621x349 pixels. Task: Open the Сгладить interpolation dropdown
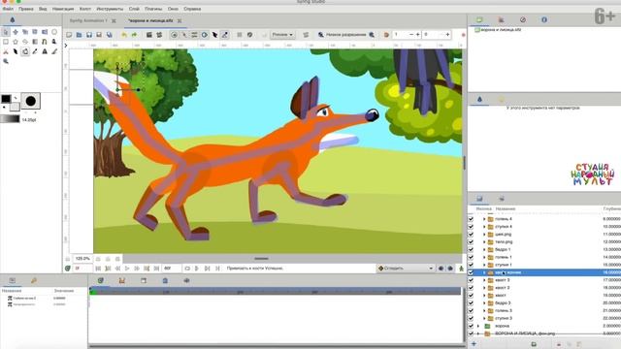[x=406, y=269]
